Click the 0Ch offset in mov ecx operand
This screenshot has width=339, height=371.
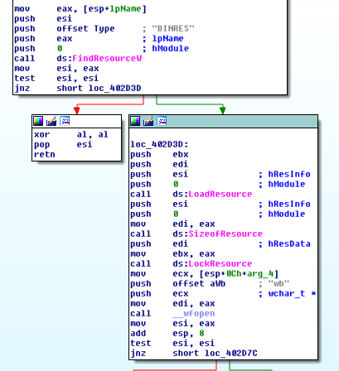pos(234,273)
